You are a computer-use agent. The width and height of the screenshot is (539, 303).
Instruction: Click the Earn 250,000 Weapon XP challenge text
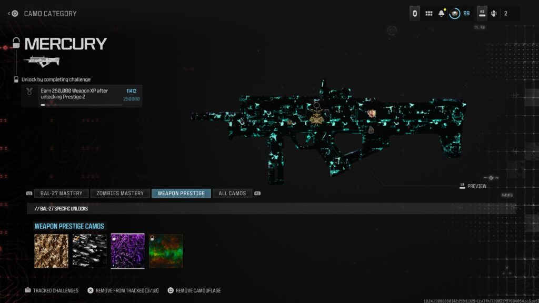[74, 94]
